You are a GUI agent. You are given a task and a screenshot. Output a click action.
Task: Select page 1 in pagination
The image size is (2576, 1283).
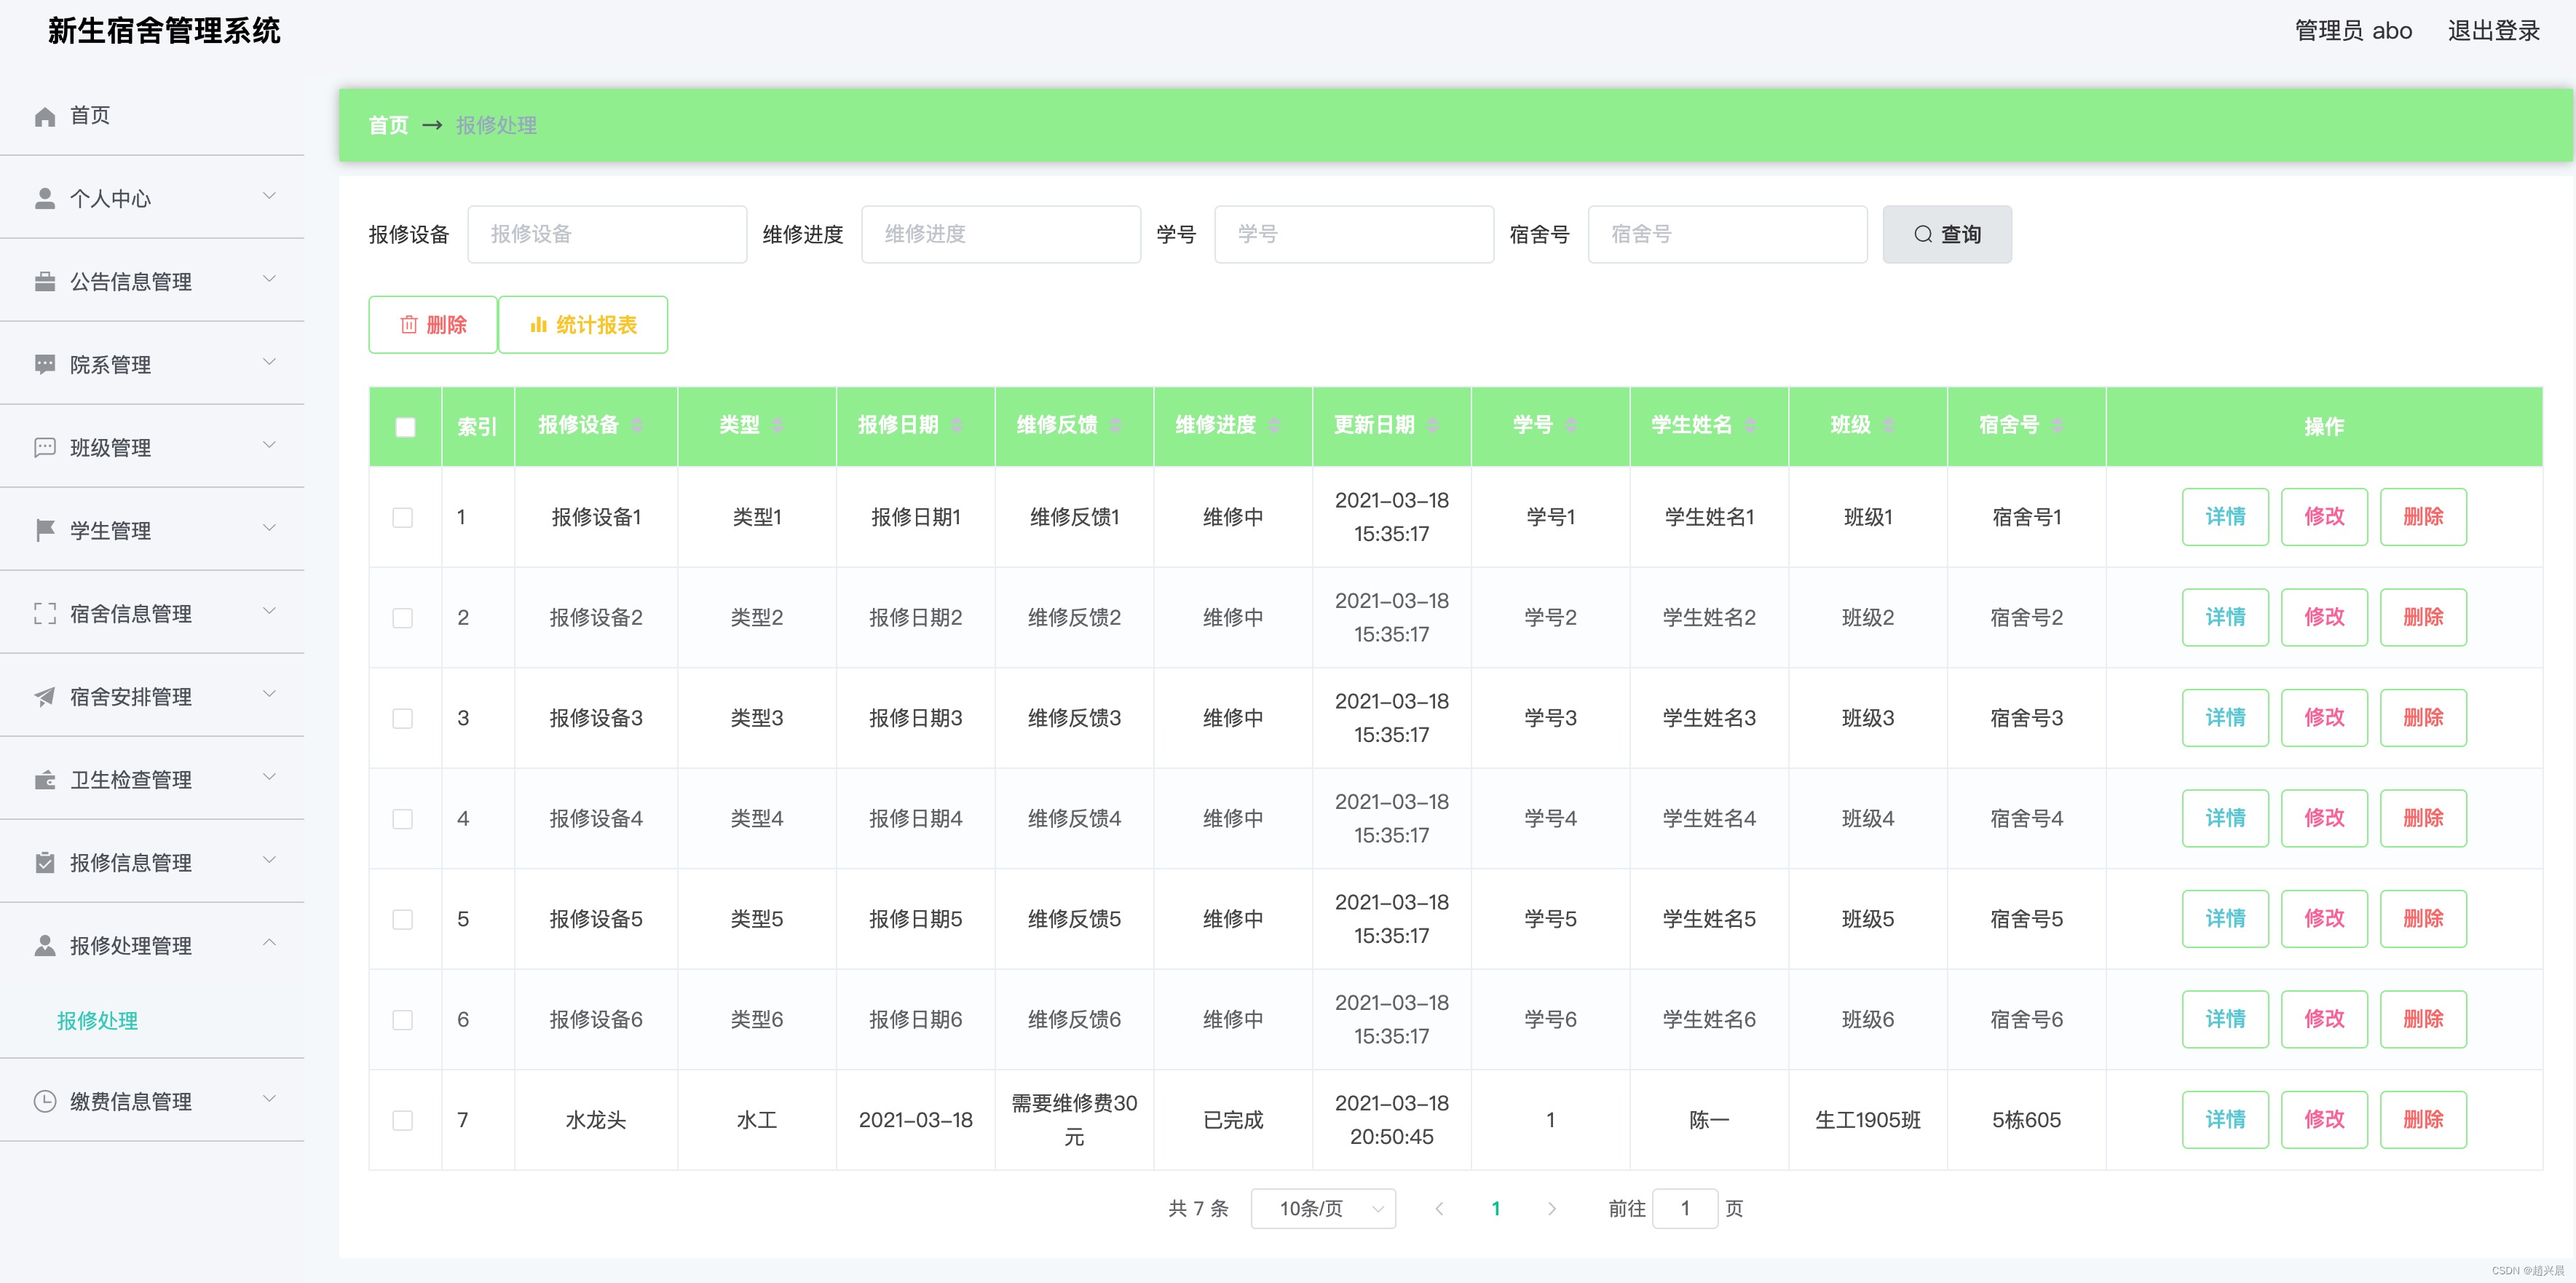tap(1496, 1209)
